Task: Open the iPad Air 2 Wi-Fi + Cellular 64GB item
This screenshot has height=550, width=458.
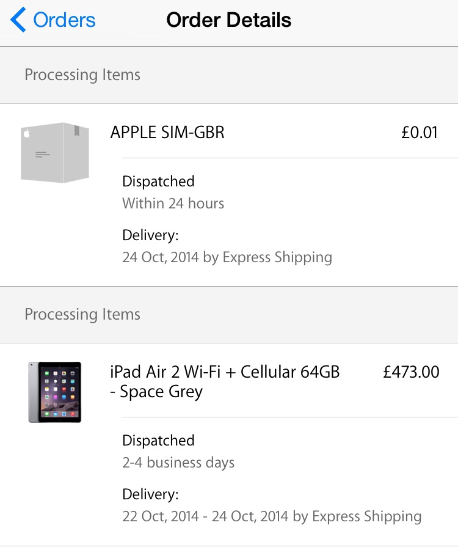Action: coord(225,381)
